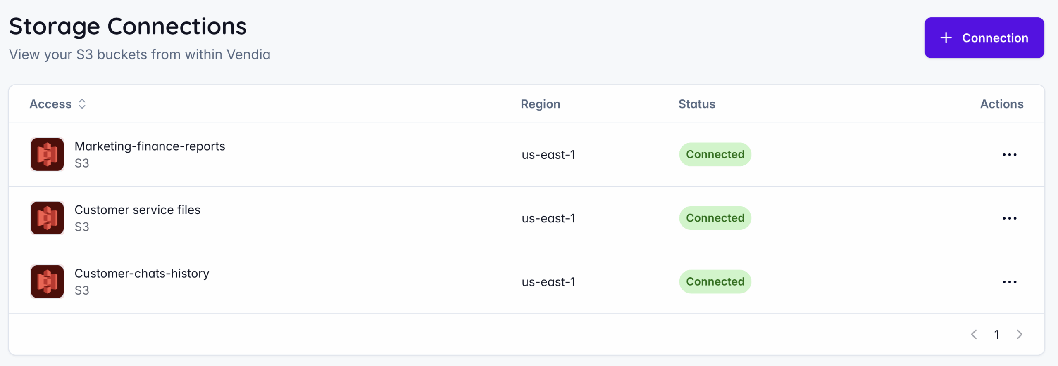The height and width of the screenshot is (366, 1058).
Task: Select page number 1 in pagination
Action: click(x=997, y=334)
